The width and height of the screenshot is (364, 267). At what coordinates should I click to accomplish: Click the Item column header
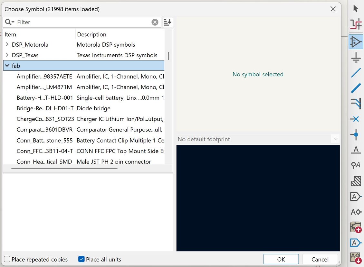pos(39,34)
